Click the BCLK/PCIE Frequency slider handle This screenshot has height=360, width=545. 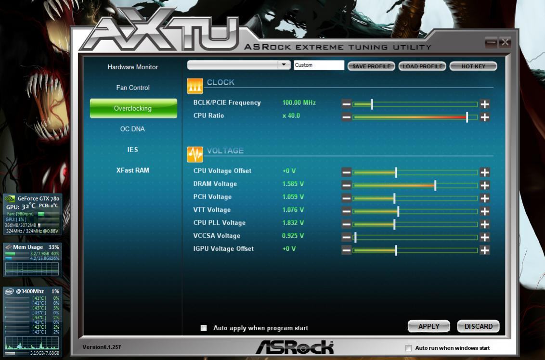[x=372, y=104]
